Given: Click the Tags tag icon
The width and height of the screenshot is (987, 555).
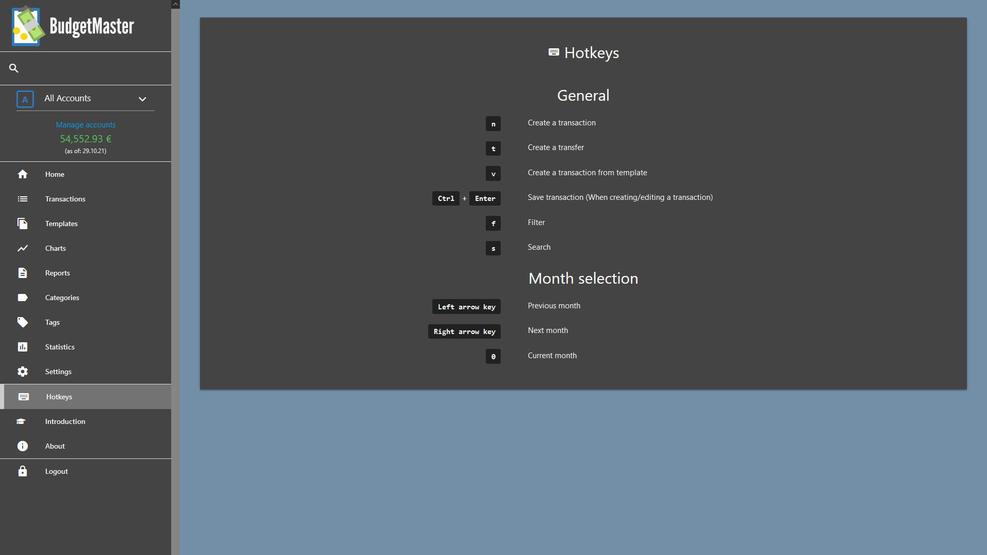Looking at the screenshot, I should tap(23, 322).
